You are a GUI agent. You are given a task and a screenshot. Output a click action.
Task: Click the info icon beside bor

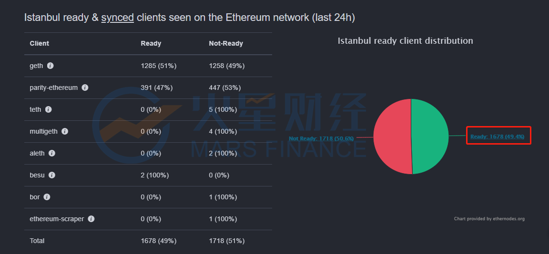(x=47, y=197)
